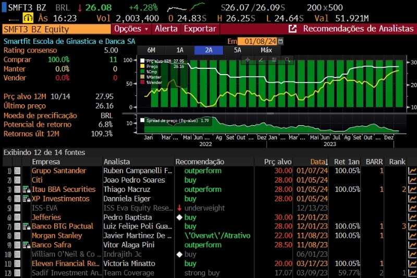This screenshot has height=278, width=417.
Task: Toggle the Spread de preço legend box
Action: pos(142,120)
